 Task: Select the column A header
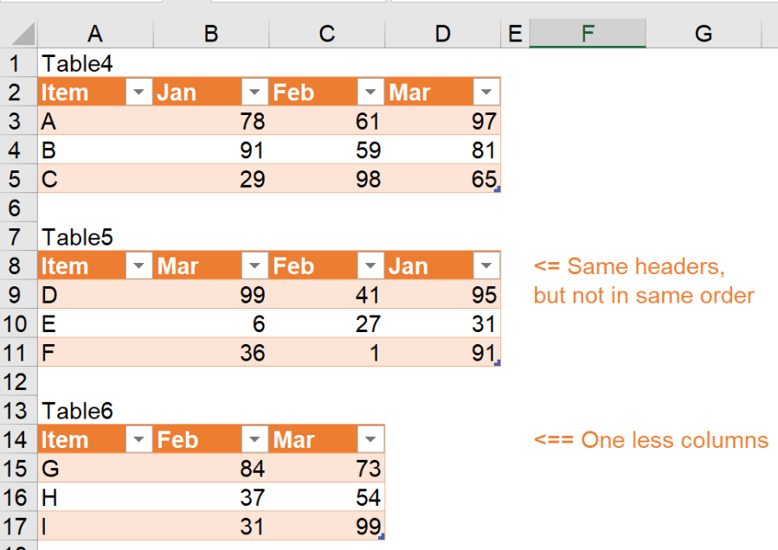pyautogui.click(x=95, y=34)
